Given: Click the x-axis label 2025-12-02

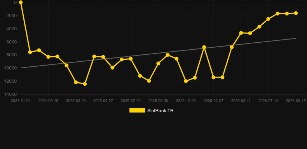Looking at the screenshot, I should click(186, 101).
